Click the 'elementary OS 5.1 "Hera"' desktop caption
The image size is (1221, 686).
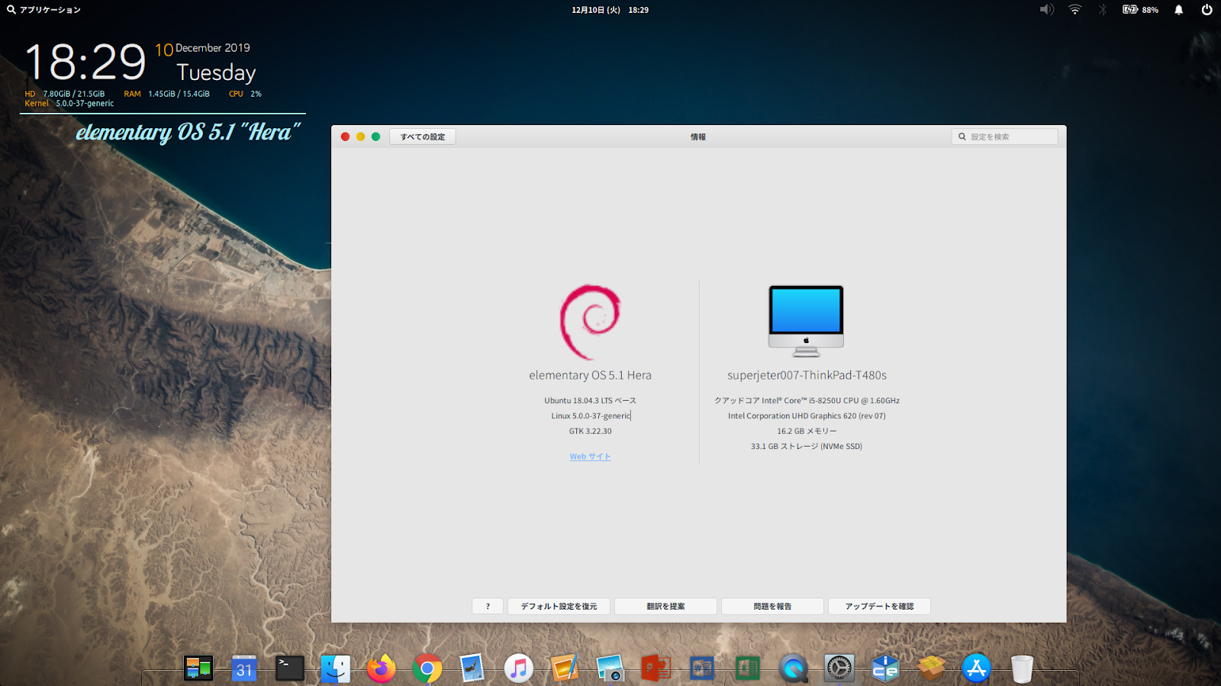(188, 132)
